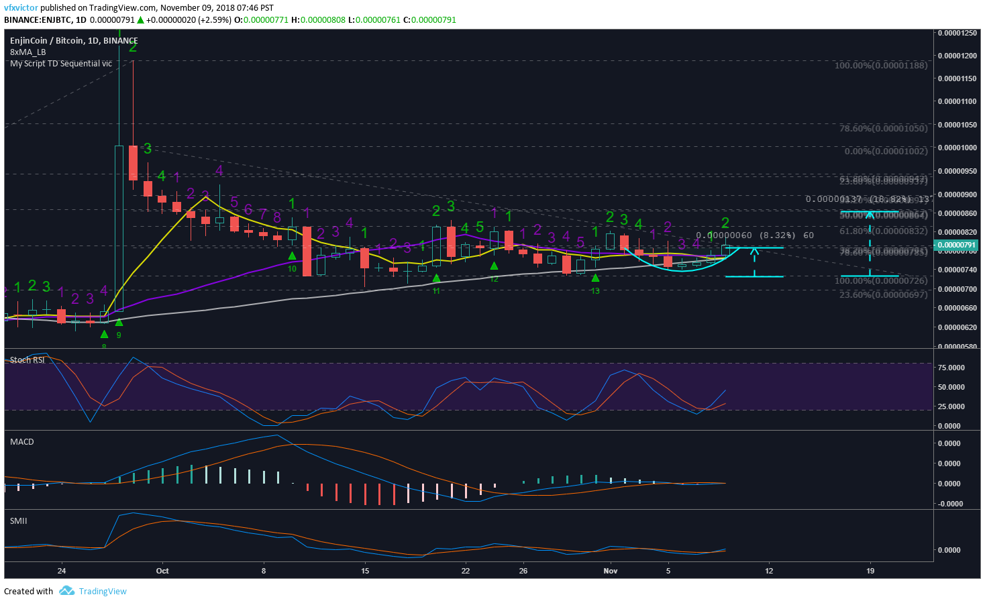Click the 26 date axis label
This screenshot has height=603, width=985.
point(523,571)
